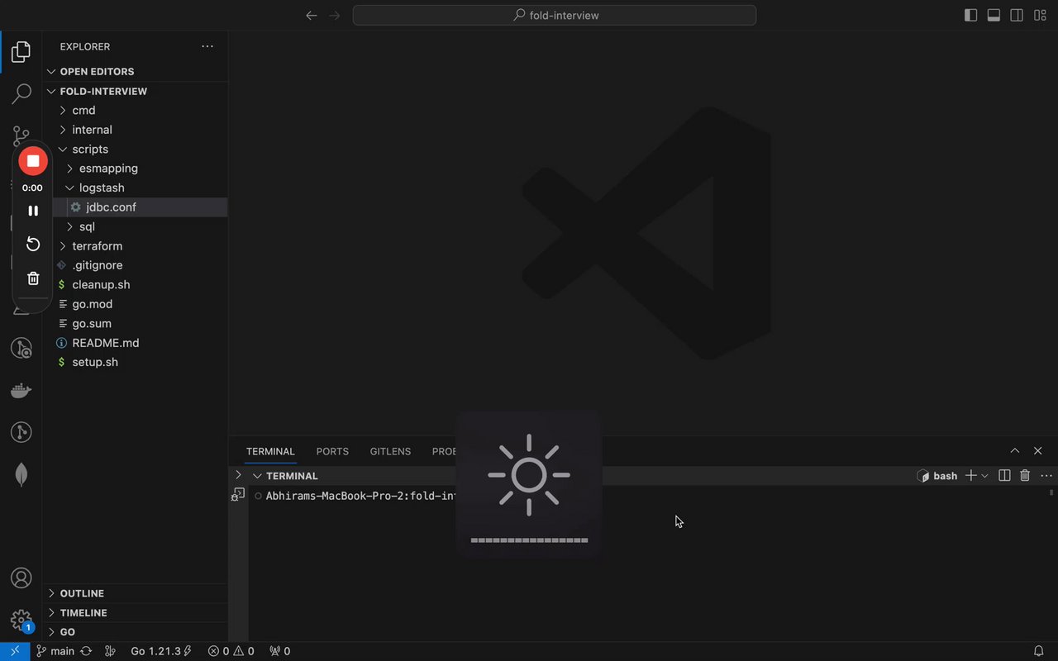Collapse the scripts folder
This screenshot has width=1058, height=661.
point(136,149)
